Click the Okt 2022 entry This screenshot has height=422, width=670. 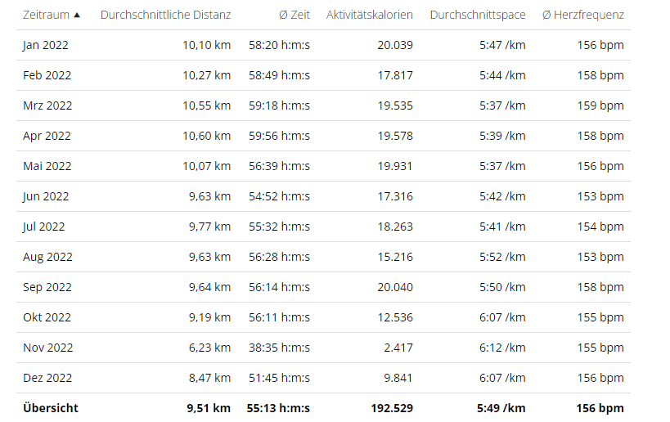47,317
